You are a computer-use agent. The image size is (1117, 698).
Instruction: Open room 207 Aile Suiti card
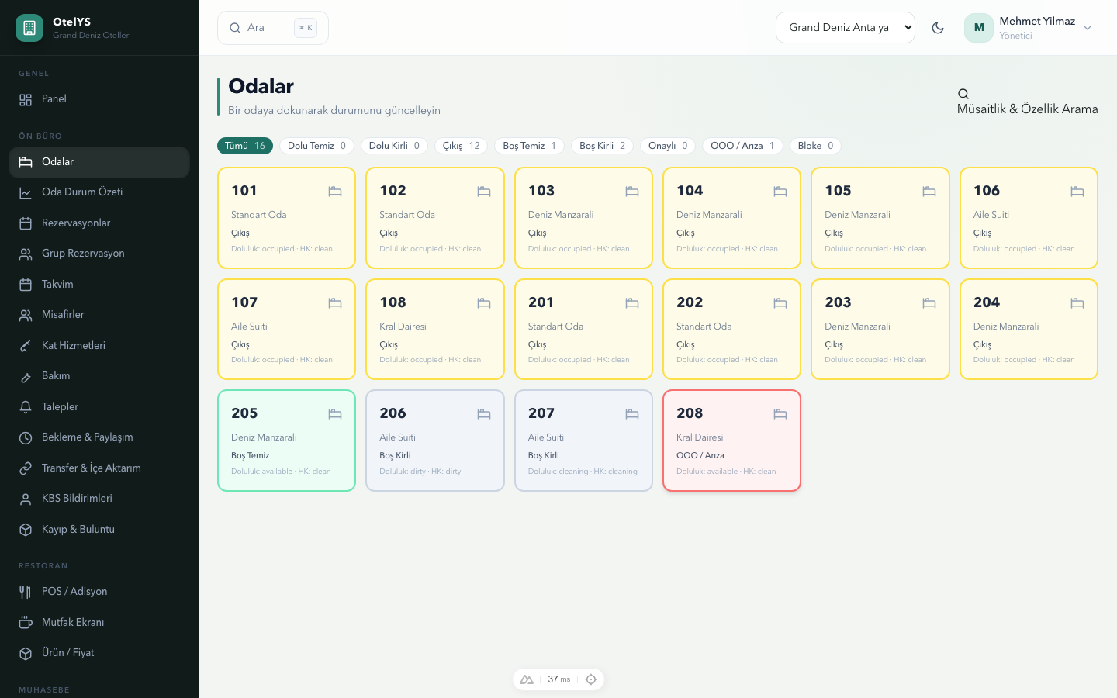point(583,441)
